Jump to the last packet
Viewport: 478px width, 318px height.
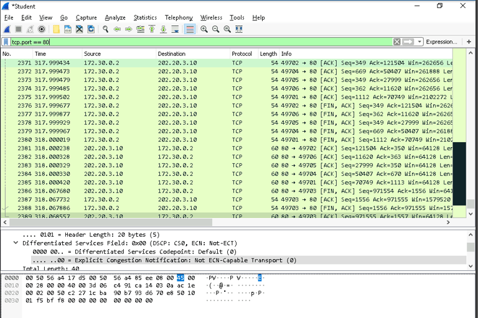point(164,29)
